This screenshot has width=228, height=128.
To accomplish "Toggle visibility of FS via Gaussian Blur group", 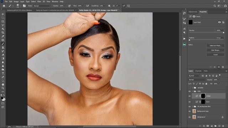I will point(190,107).
